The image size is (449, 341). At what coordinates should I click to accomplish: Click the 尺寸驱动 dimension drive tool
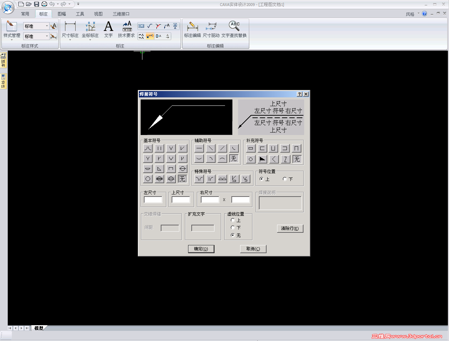click(x=211, y=29)
